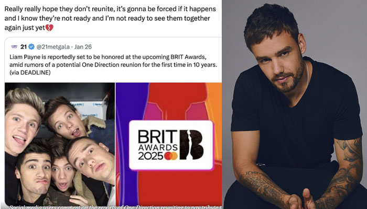The image size is (367, 209).
Task: Click the blue verified badge
Action: (x=31, y=47)
